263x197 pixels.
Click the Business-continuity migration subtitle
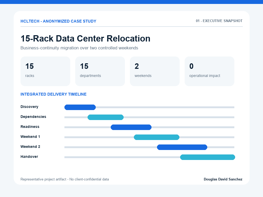pyautogui.click(x=79, y=48)
